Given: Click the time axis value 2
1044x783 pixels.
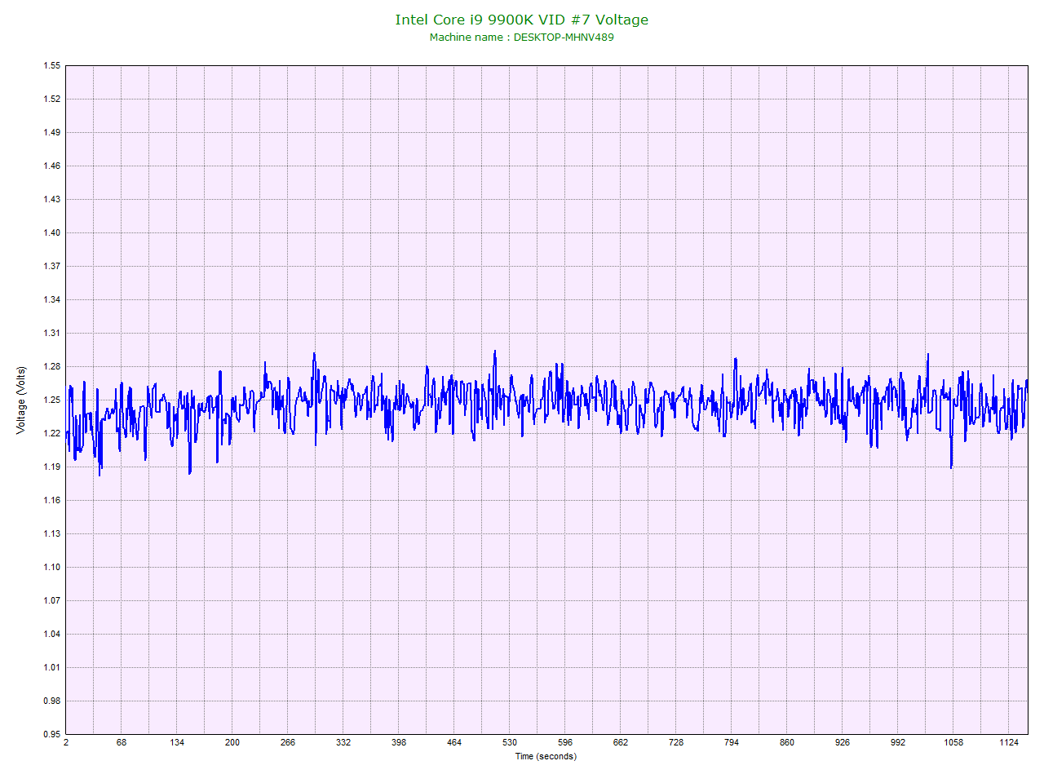Looking at the screenshot, I should click(66, 742).
